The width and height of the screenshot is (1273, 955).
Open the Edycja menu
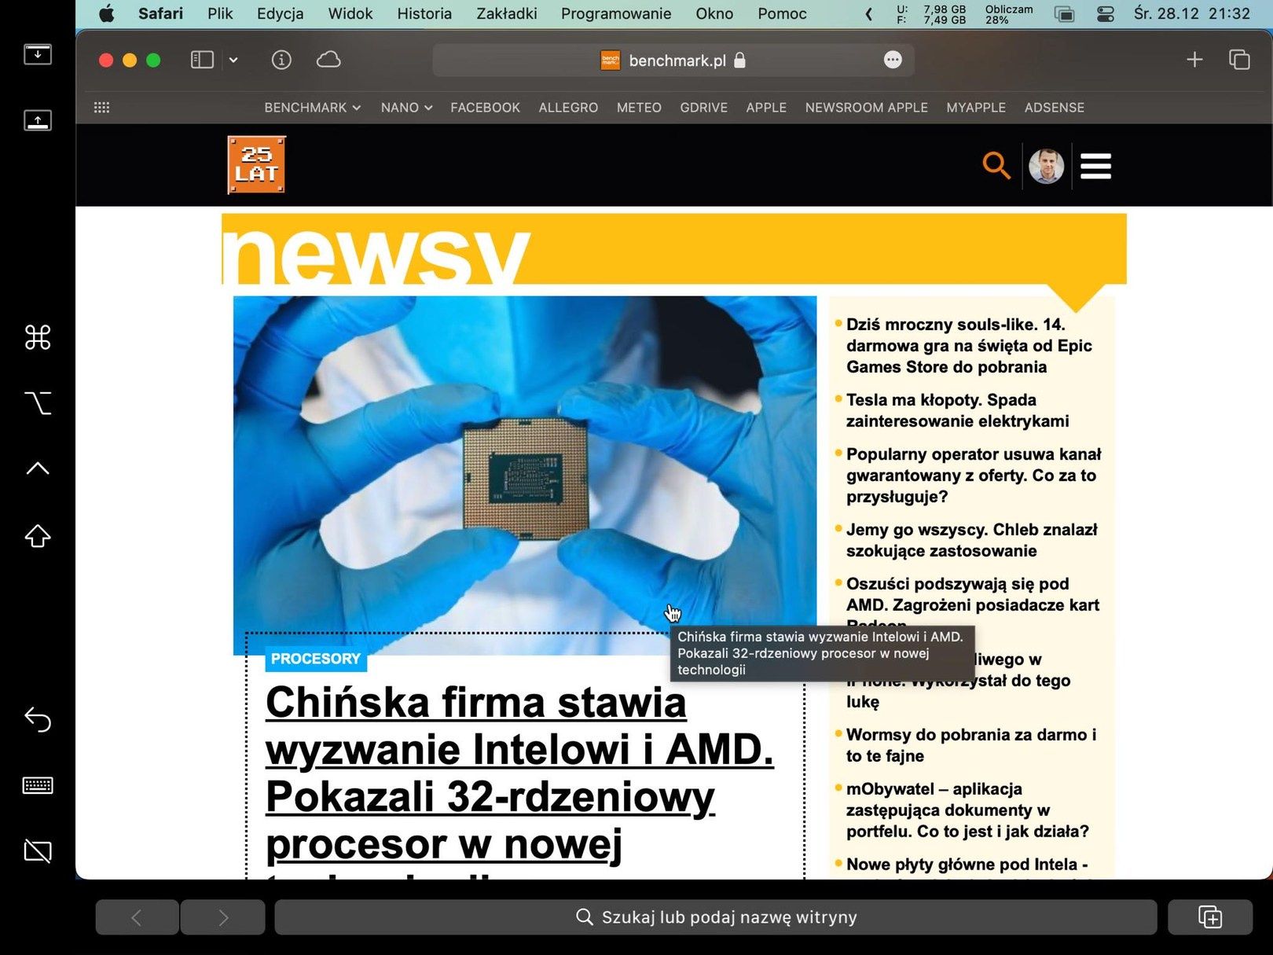coord(280,13)
